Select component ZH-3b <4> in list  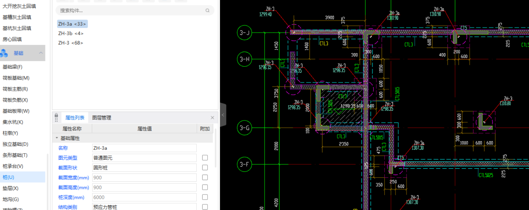[71, 33]
